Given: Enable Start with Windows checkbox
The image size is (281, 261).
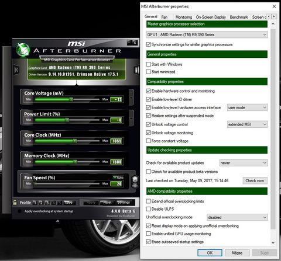Looking at the screenshot, I should [149, 64].
